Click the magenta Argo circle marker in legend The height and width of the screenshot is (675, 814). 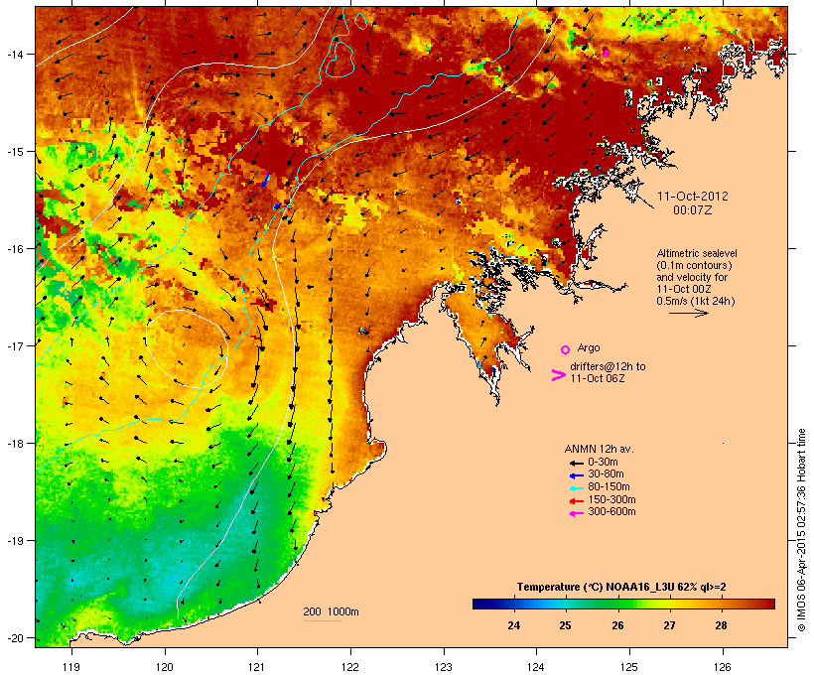pos(566,349)
